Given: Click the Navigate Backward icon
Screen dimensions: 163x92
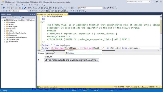Looking at the screenshot, I should pyautogui.click(x=4, y=8).
